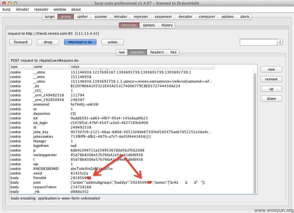Switch to the decoder tab
The width and height of the screenshot is (294, 213).
(185, 17)
